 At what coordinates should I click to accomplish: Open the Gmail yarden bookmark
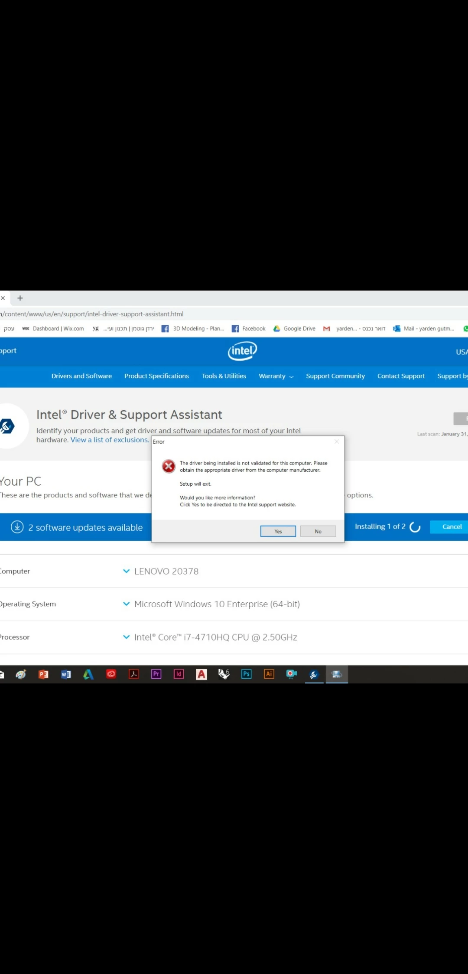tap(354, 329)
